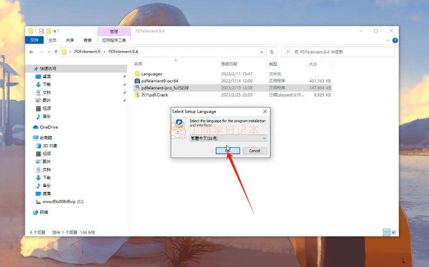Open the C: drive in navigation pane
Screen dimensions: 429x267
(63, 202)
